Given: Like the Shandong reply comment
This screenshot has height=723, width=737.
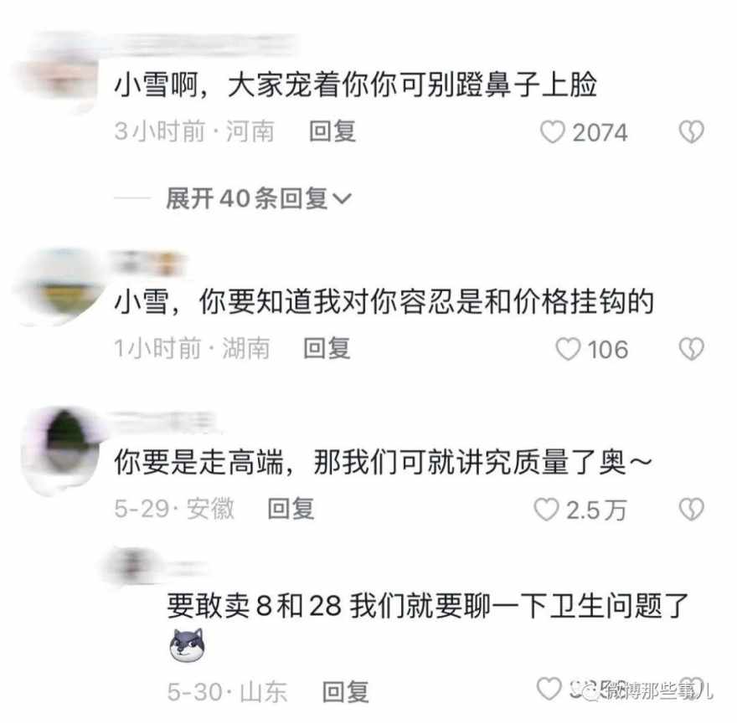Looking at the screenshot, I should click(x=549, y=689).
